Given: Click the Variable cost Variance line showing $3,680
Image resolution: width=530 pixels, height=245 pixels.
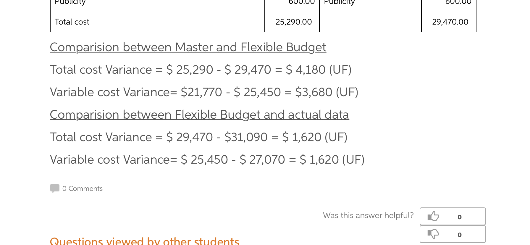Looking at the screenshot, I should [x=204, y=92].
